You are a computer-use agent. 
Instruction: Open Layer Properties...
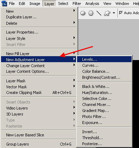click(39, 32)
